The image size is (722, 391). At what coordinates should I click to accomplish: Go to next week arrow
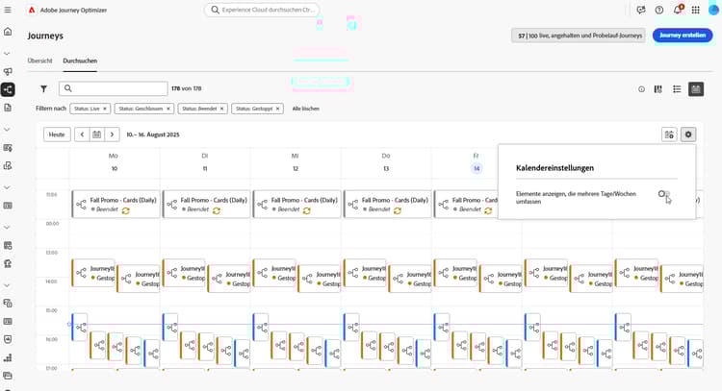[x=112, y=134]
